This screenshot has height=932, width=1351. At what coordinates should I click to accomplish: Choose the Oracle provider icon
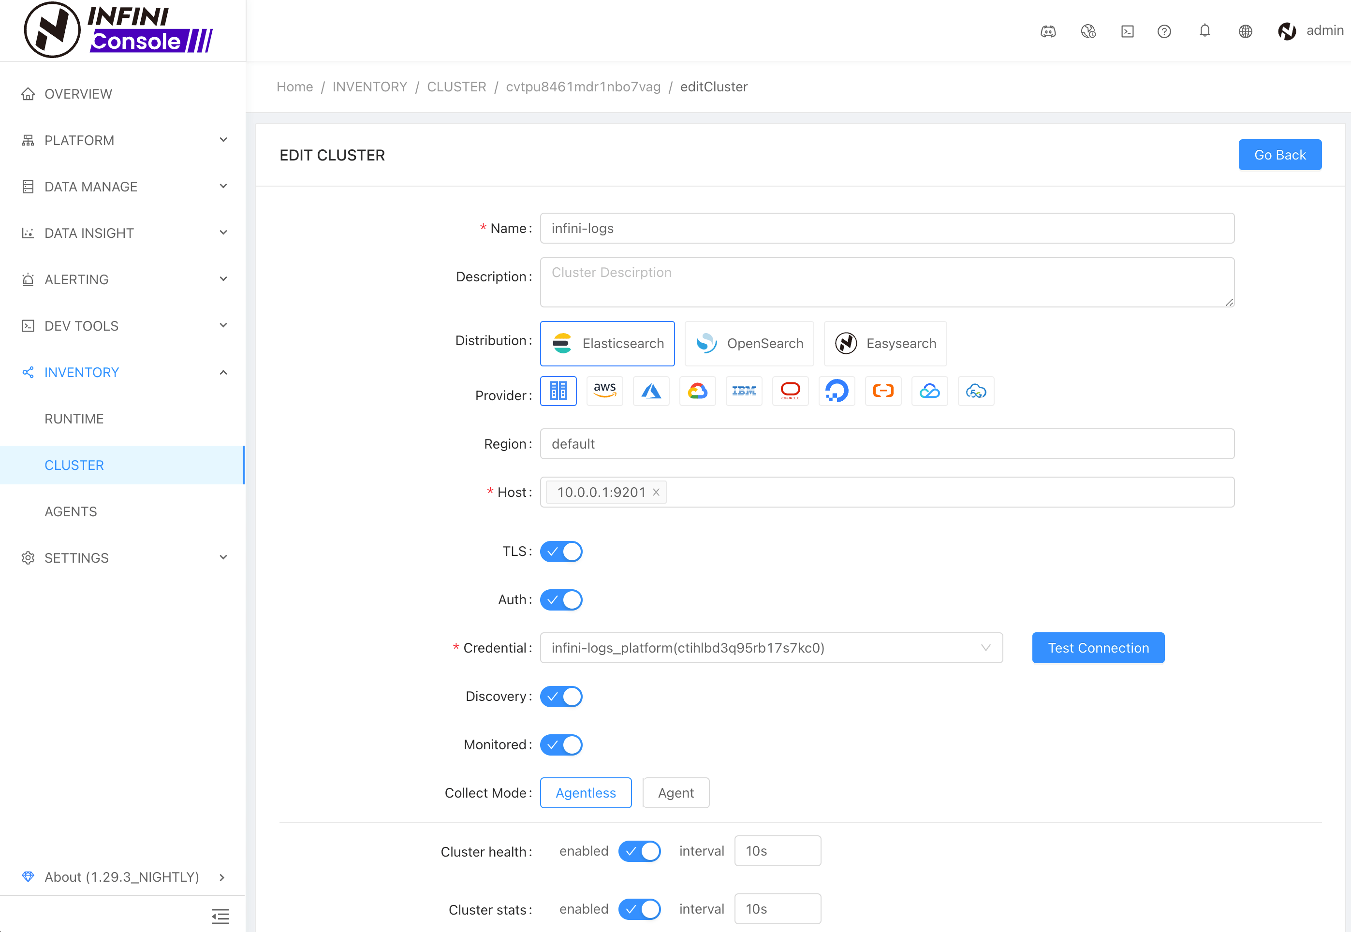click(790, 391)
